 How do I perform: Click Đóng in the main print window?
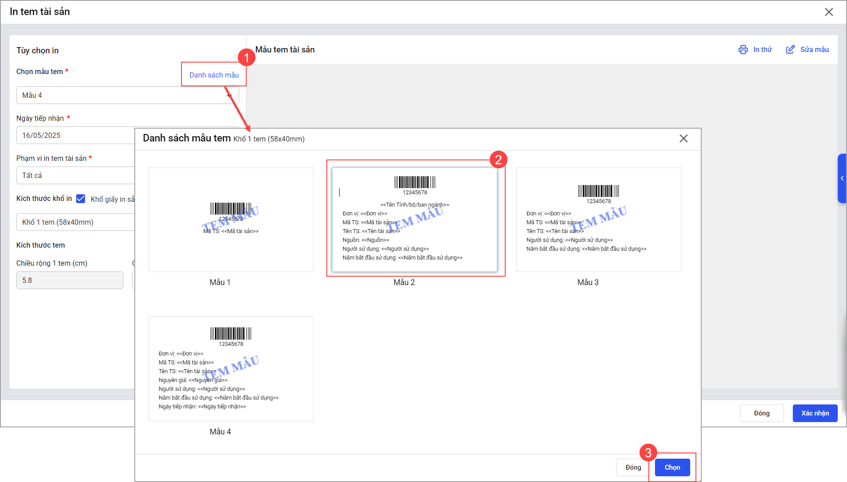761,413
